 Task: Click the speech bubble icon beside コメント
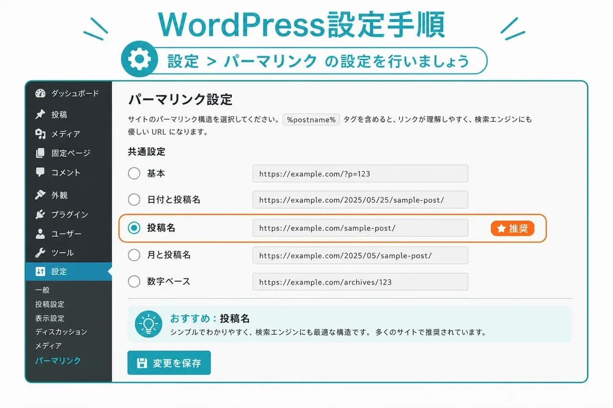point(40,172)
